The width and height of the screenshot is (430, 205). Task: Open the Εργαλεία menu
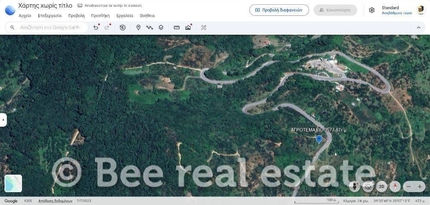point(125,16)
